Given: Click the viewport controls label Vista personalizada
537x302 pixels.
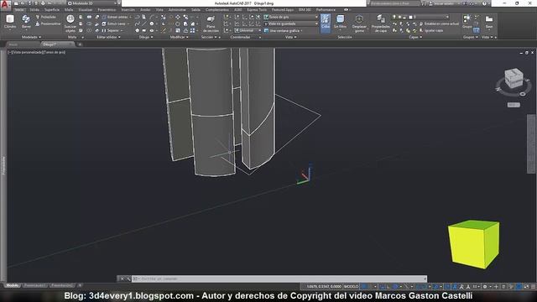Looking at the screenshot, I should tap(28, 52).
